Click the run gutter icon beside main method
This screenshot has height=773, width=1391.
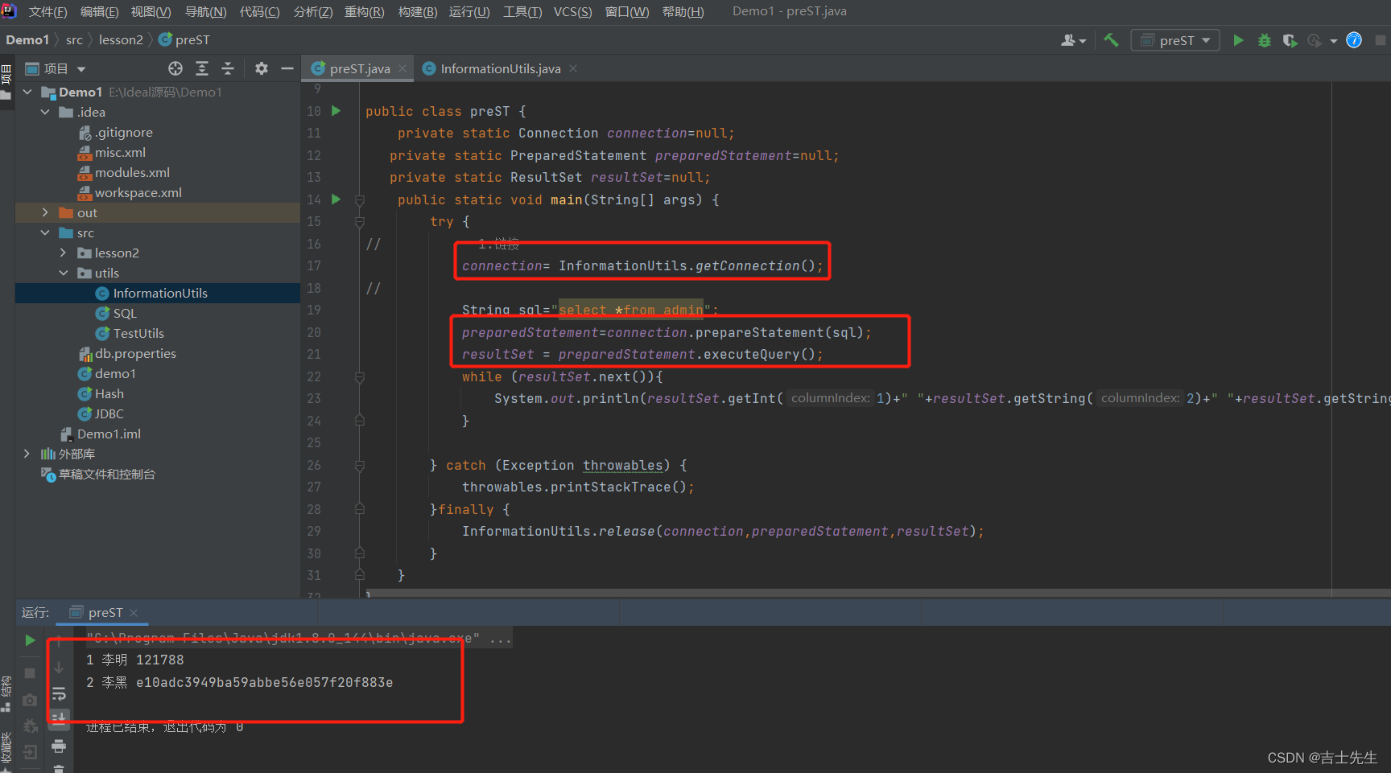pos(336,199)
